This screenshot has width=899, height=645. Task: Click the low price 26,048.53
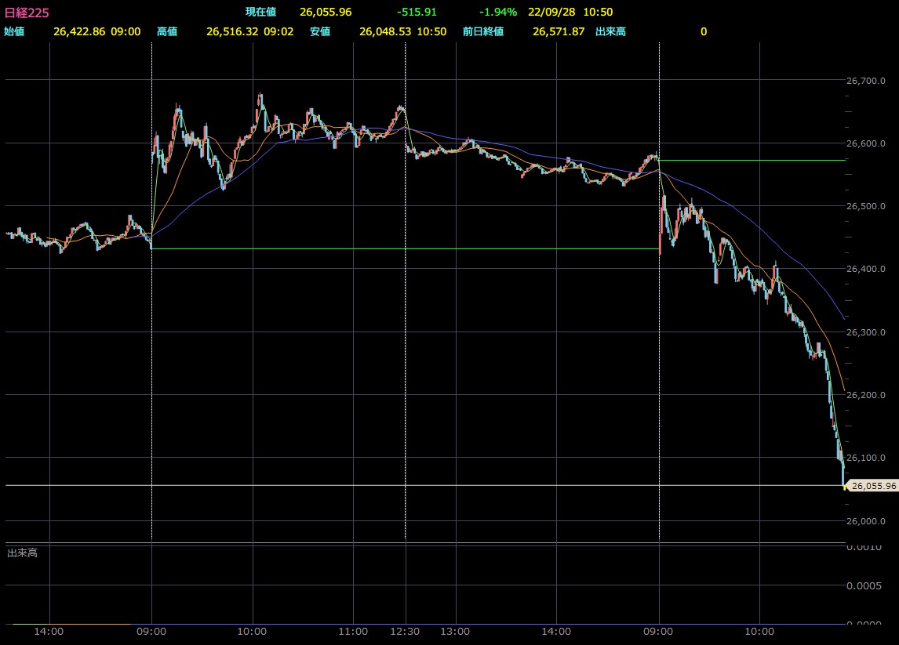385,31
